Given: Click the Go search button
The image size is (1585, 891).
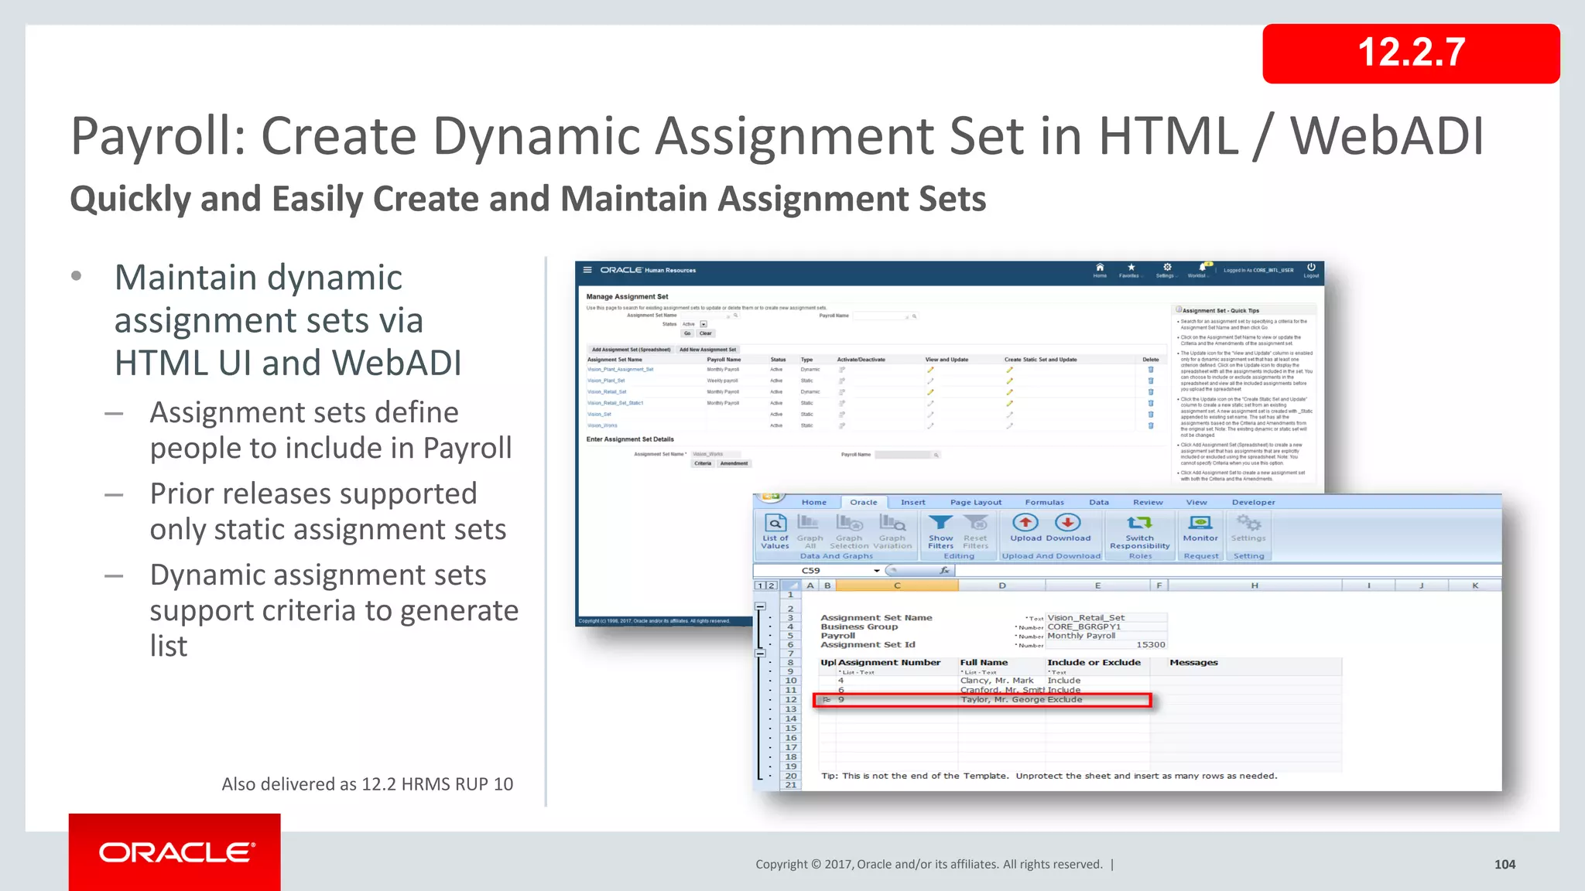Looking at the screenshot, I should 687,333.
